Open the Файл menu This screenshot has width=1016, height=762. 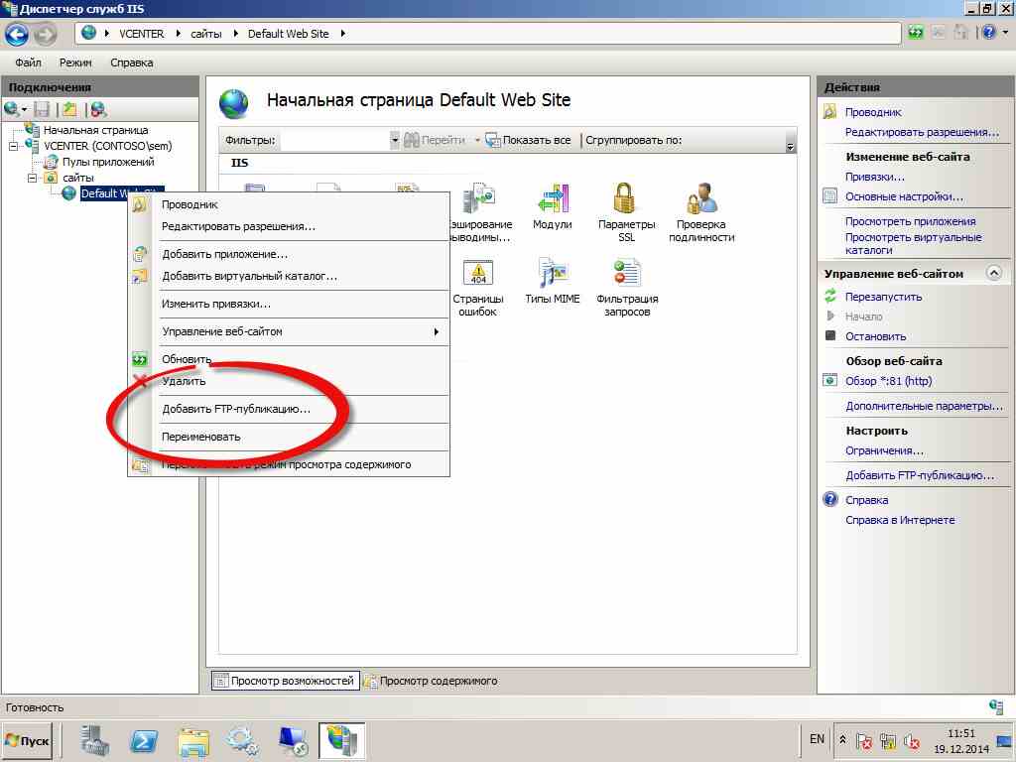coord(28,63)
